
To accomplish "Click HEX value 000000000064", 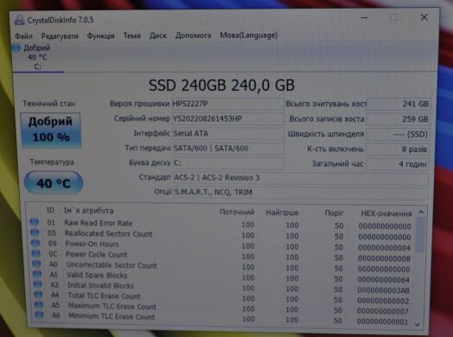I will click(x=383, y=280).
